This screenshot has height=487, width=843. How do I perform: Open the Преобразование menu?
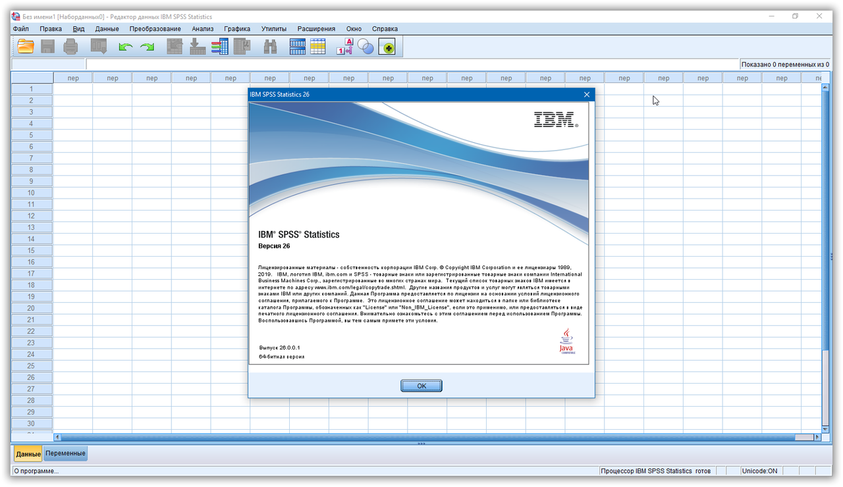coord(155,29)
